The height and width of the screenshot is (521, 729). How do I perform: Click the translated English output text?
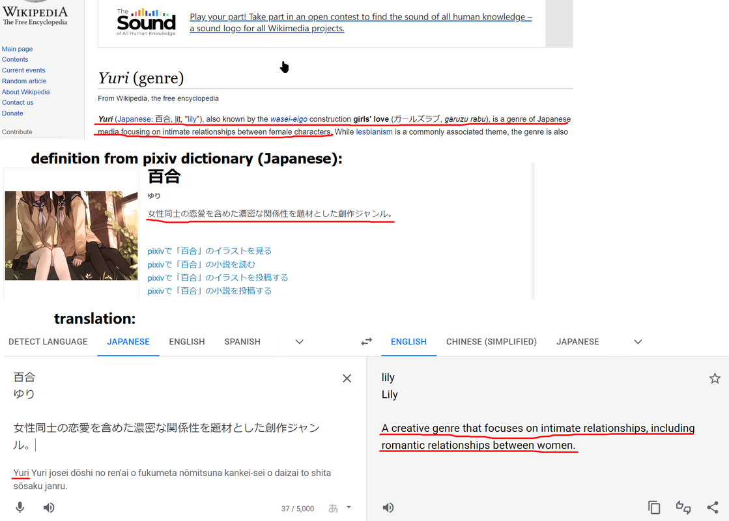click(x=538, y=436)
